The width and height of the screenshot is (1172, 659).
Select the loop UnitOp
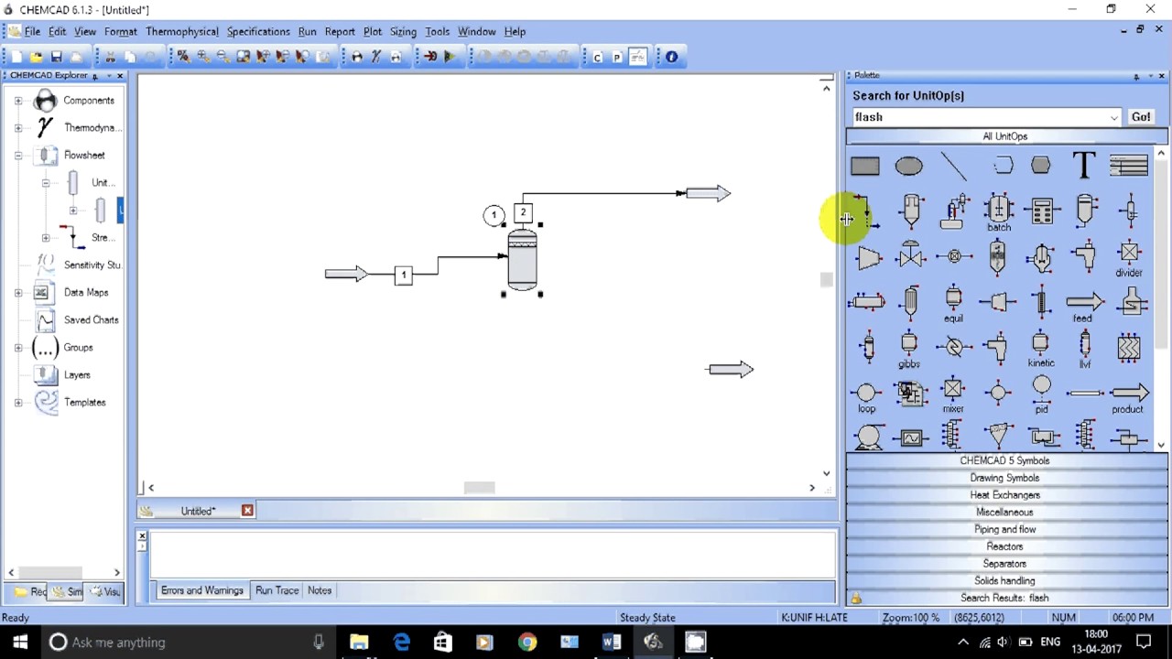point(866,396)
